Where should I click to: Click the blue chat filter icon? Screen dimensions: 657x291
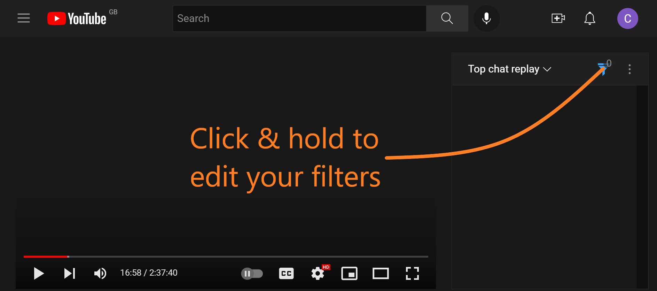602,69
